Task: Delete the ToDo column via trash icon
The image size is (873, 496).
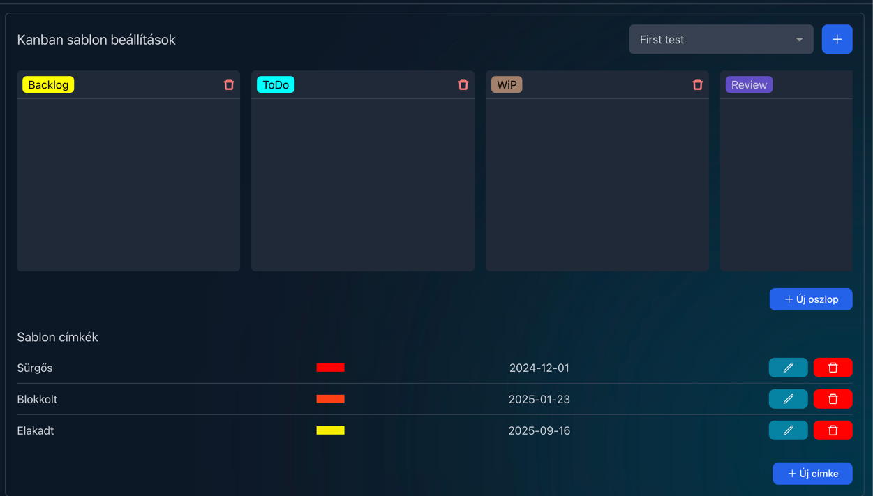Action: coord(463,84)
